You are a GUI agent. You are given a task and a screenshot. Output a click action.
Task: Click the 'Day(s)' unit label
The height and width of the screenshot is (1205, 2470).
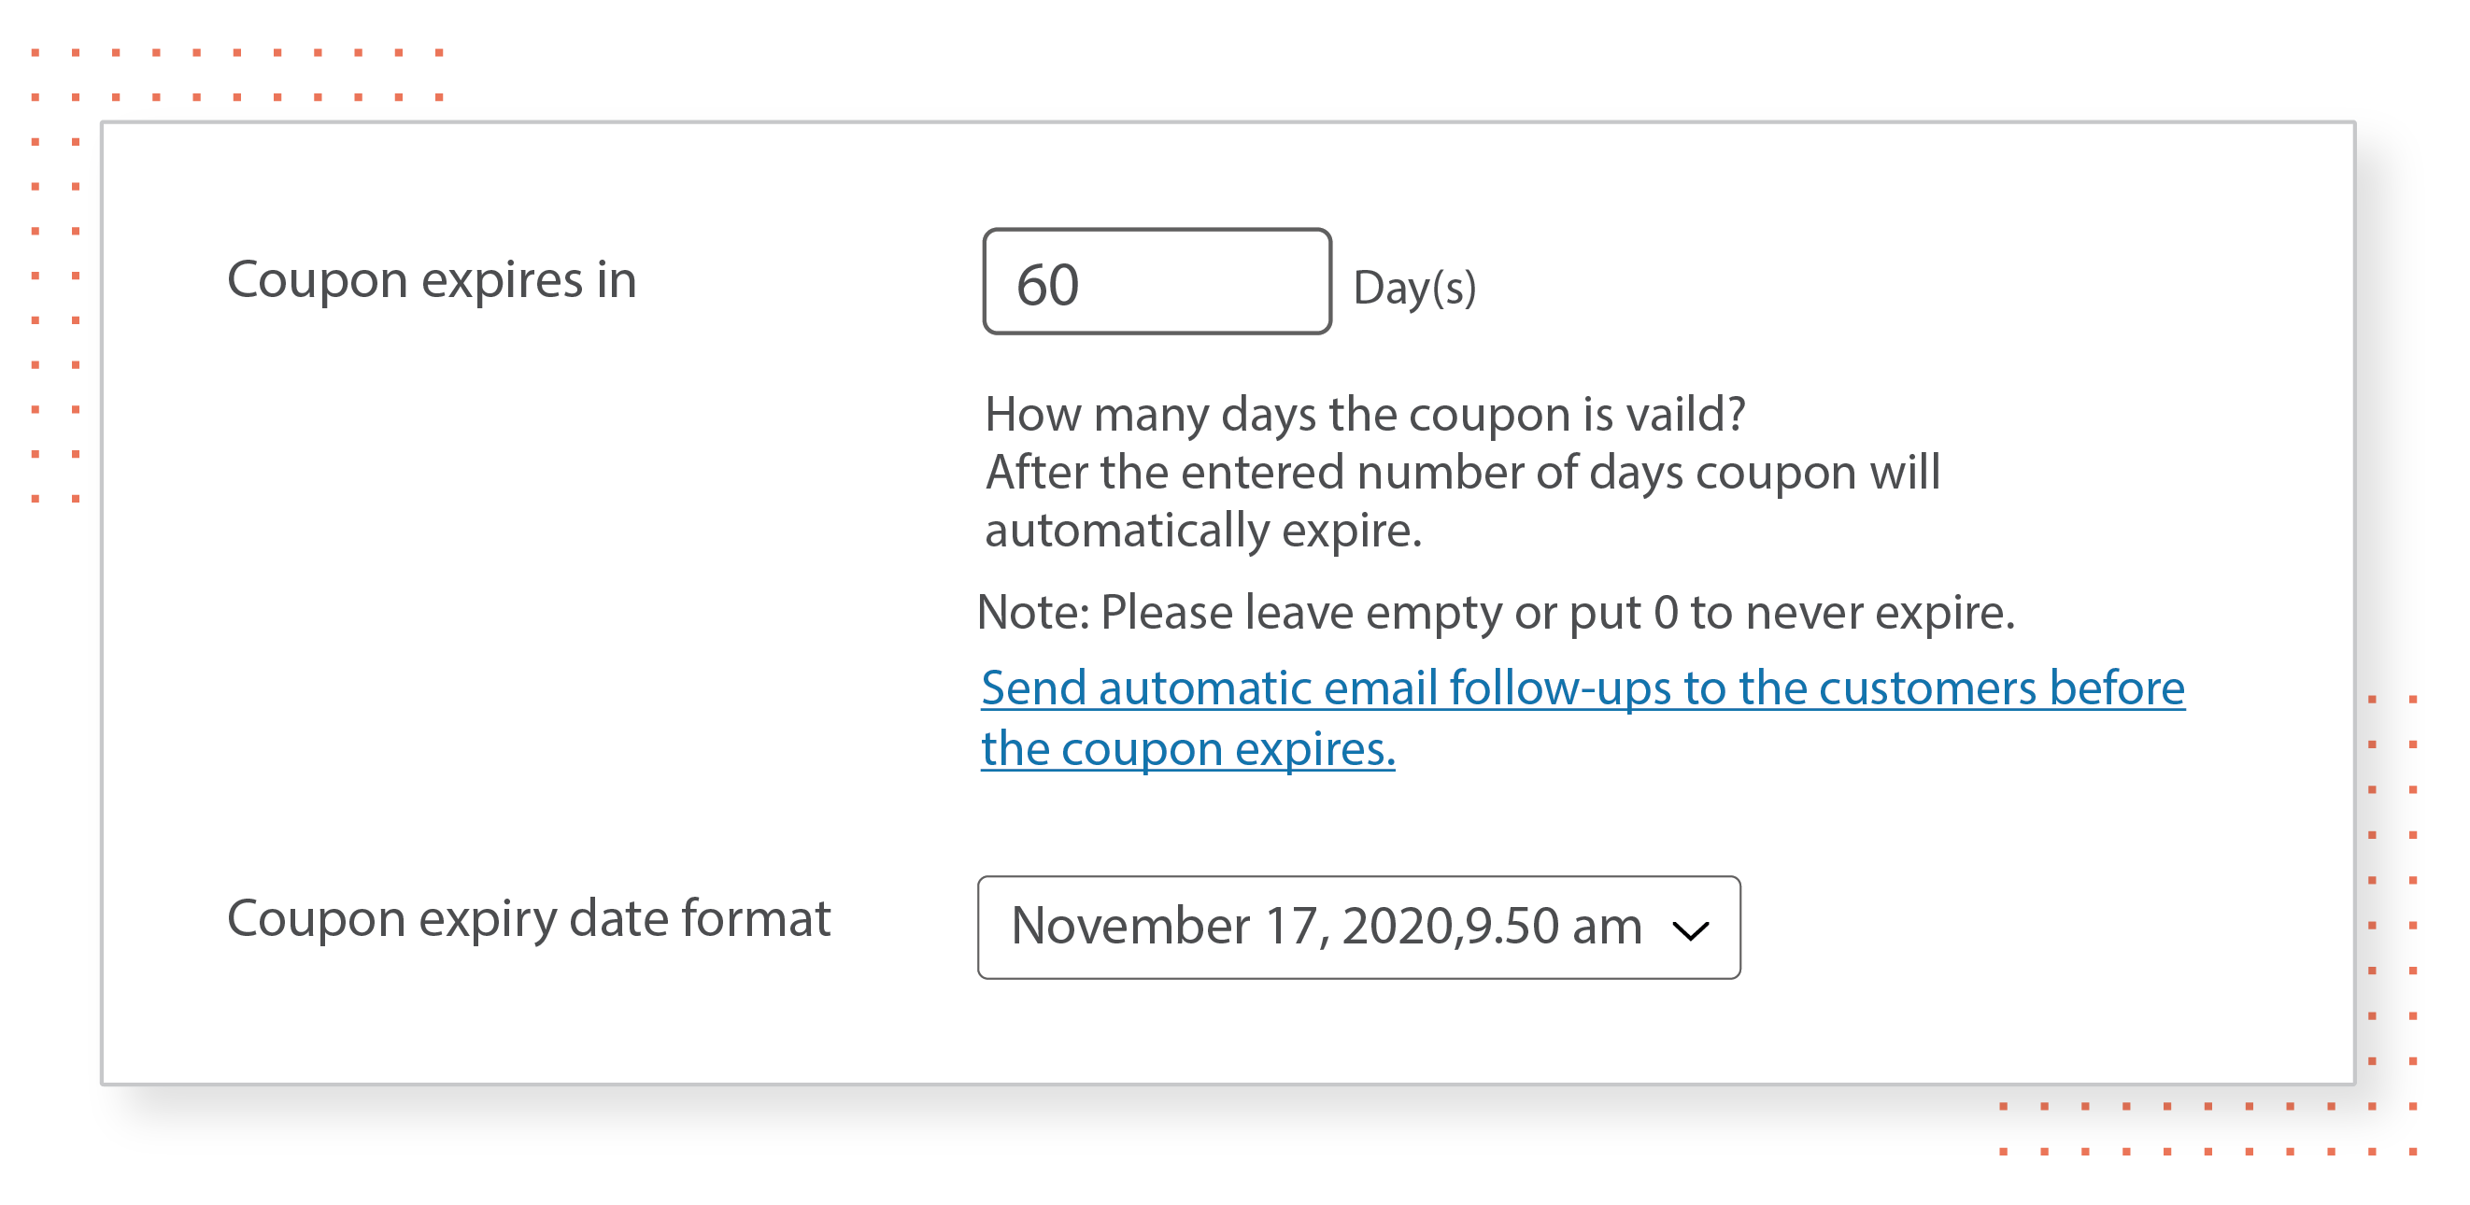click(1414, 287)
